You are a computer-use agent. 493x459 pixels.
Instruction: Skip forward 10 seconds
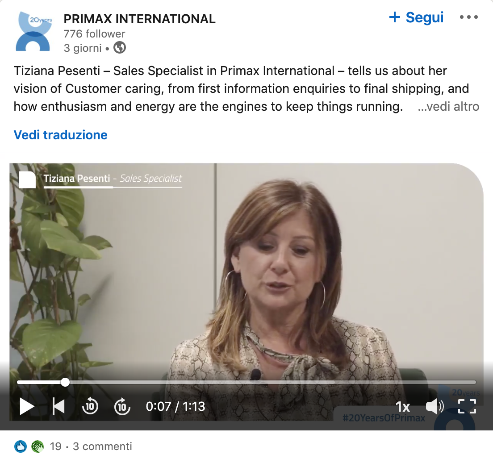[x=122, y=406]
